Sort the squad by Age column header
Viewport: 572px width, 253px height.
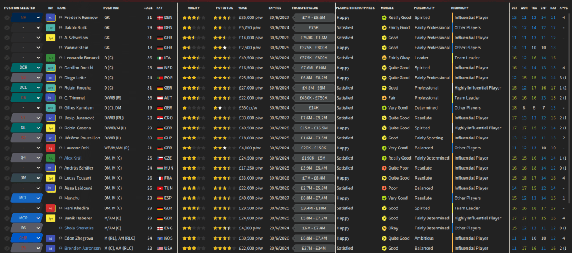[x=148, y=8]
